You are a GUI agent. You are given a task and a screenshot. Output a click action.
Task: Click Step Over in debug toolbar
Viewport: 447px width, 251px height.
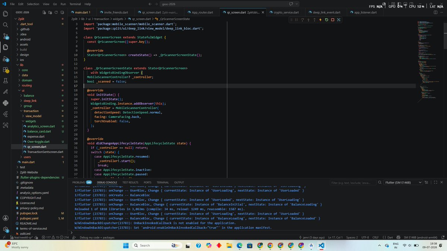click(x=302, y=20)
